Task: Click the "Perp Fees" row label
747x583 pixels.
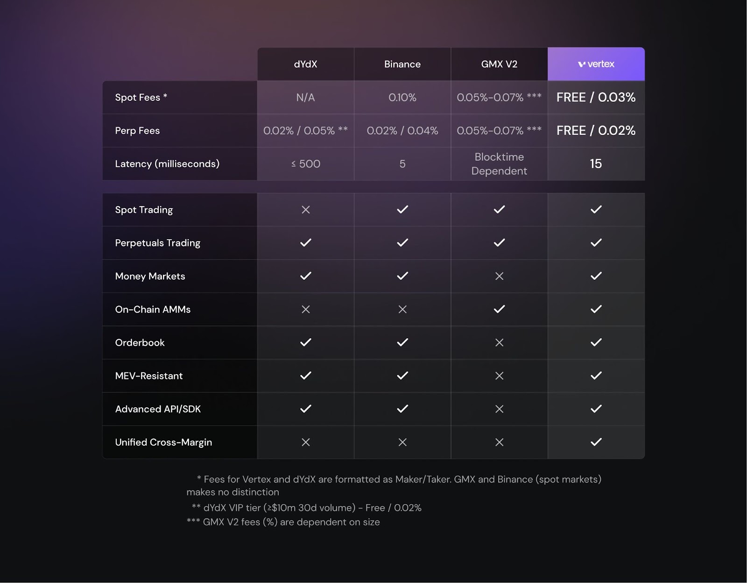Action: pyautogui.click(x=137, y=131)
